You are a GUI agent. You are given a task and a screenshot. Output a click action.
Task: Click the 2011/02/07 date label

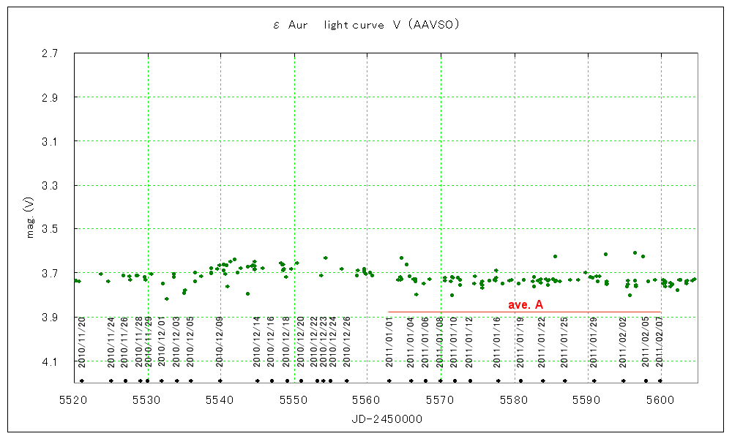pos(660,342)
